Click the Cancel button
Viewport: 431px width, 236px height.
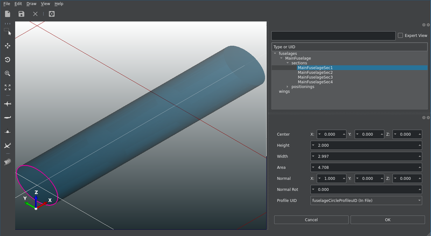tap(311, 220)
